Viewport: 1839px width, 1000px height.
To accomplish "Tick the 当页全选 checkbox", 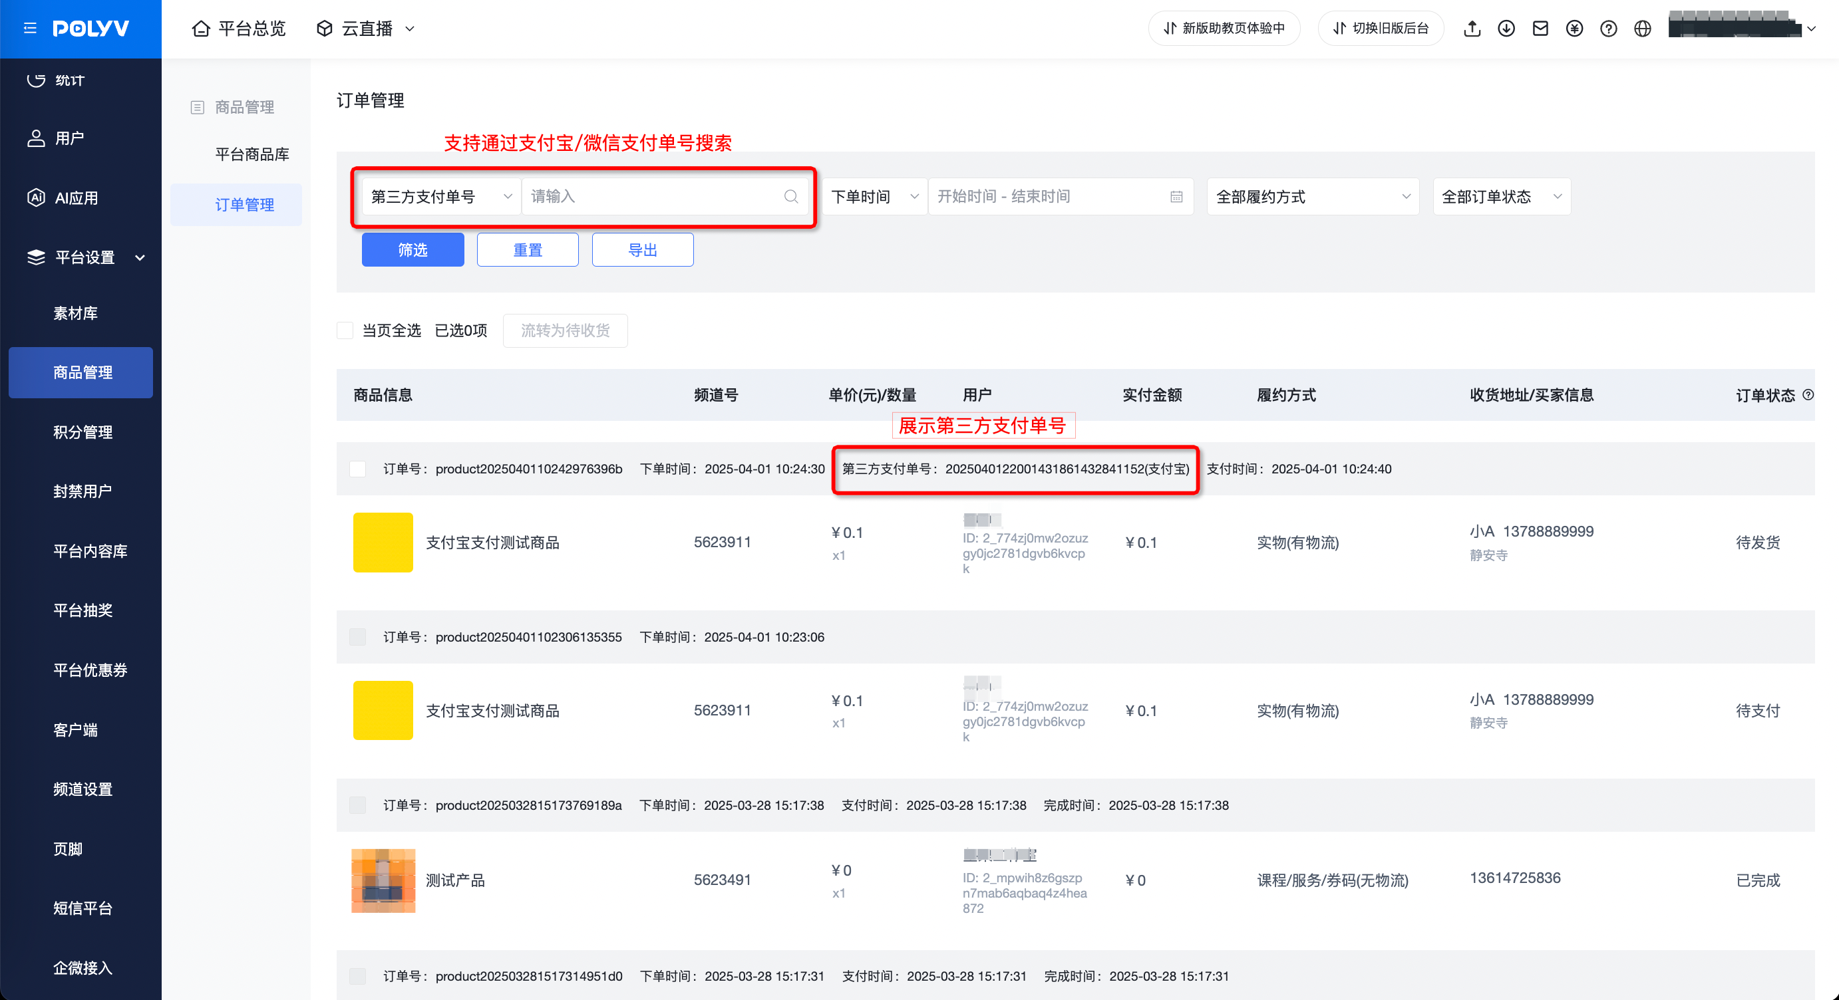I will (x=345, y=330).
